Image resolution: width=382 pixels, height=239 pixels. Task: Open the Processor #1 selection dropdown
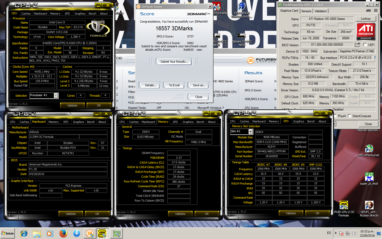(56, 95)
